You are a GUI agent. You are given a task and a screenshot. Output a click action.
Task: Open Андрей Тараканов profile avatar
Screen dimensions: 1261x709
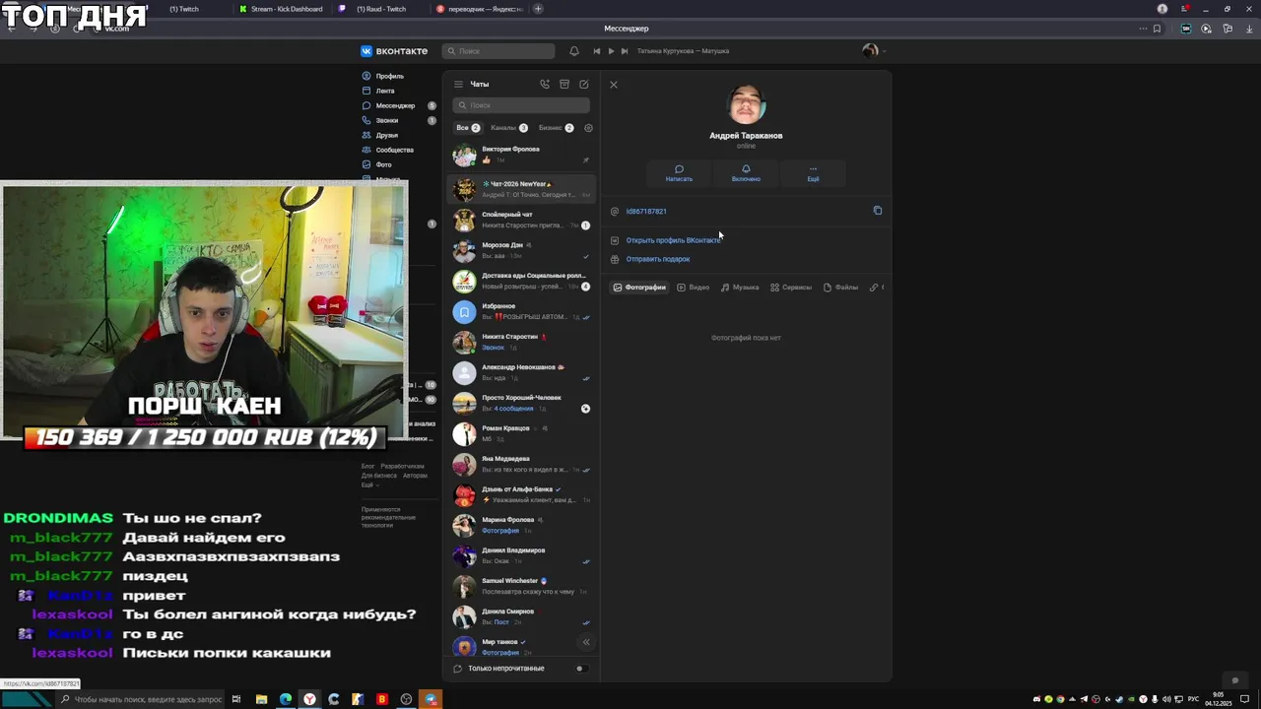point(746,104)
